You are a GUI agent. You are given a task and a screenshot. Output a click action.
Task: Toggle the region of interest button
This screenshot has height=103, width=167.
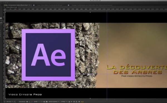tap(44, 102)
